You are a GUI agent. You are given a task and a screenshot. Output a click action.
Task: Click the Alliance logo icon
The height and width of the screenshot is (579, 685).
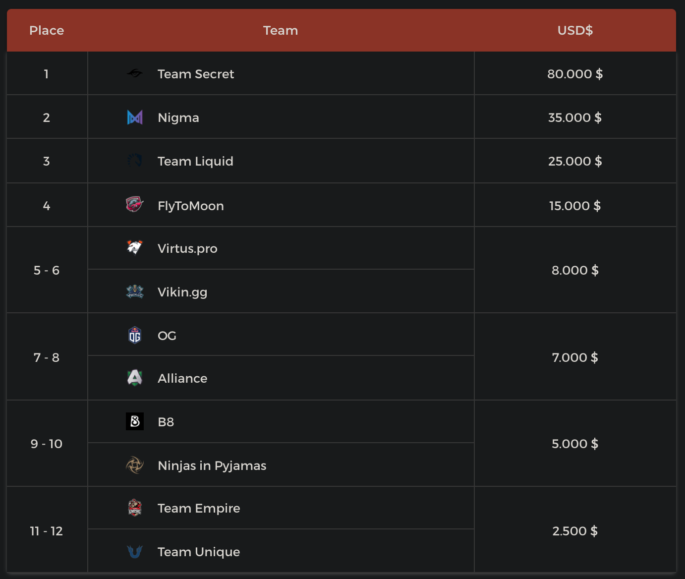pyautogui.click(x=134, y=378)
